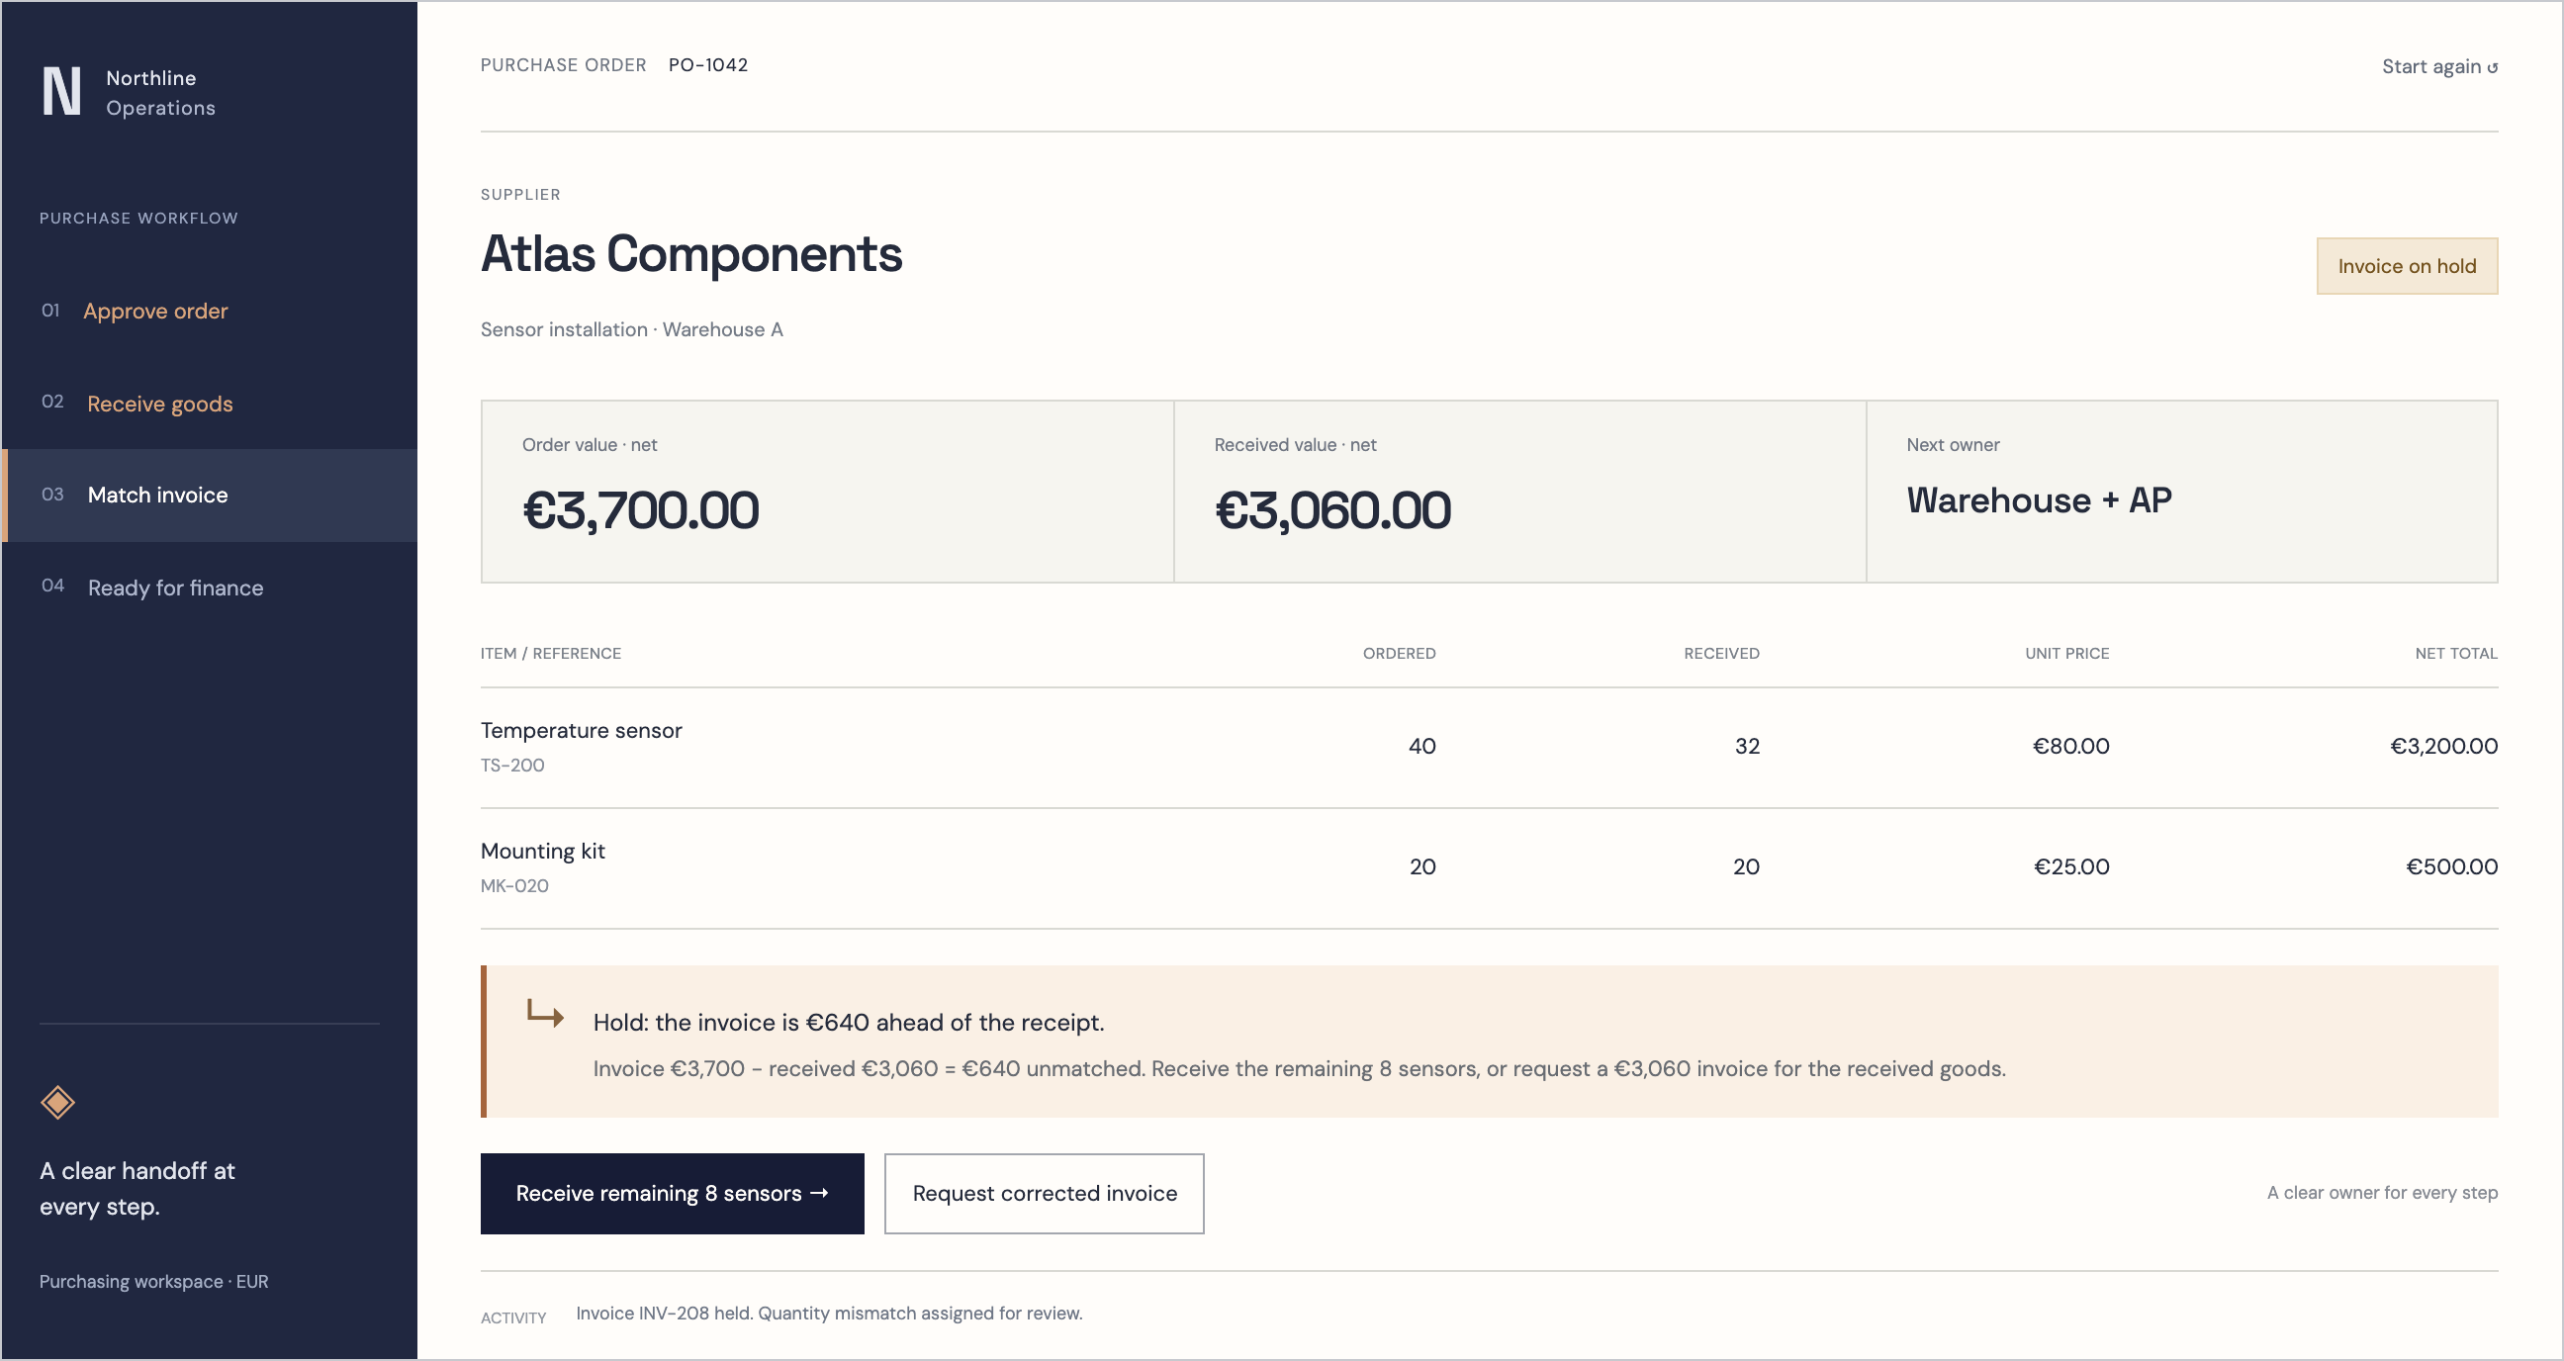Click Purchasing workspace · EUR footer text
Image resolution: width=2564 pixels, height=1361 pixels.
coord(153,1282)
